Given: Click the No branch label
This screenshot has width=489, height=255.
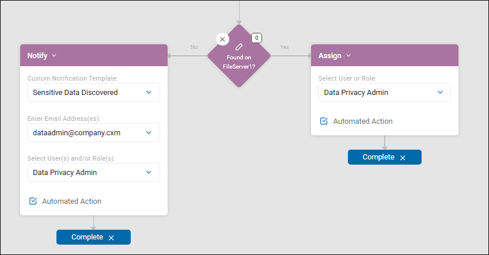Looking at the screenshot, I should pyautogui.click(x=194, y=47).
